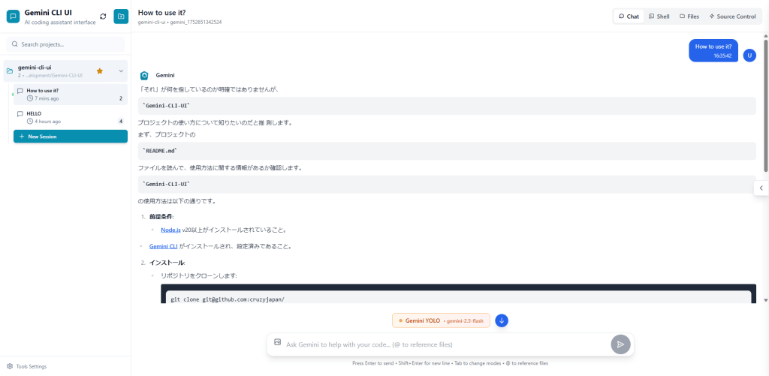Click the git clone command code line
Screen dimensions: 769x376
click(228, 299)
